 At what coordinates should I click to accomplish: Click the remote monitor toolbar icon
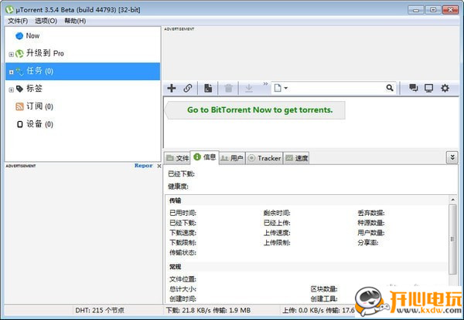point(428,88)
